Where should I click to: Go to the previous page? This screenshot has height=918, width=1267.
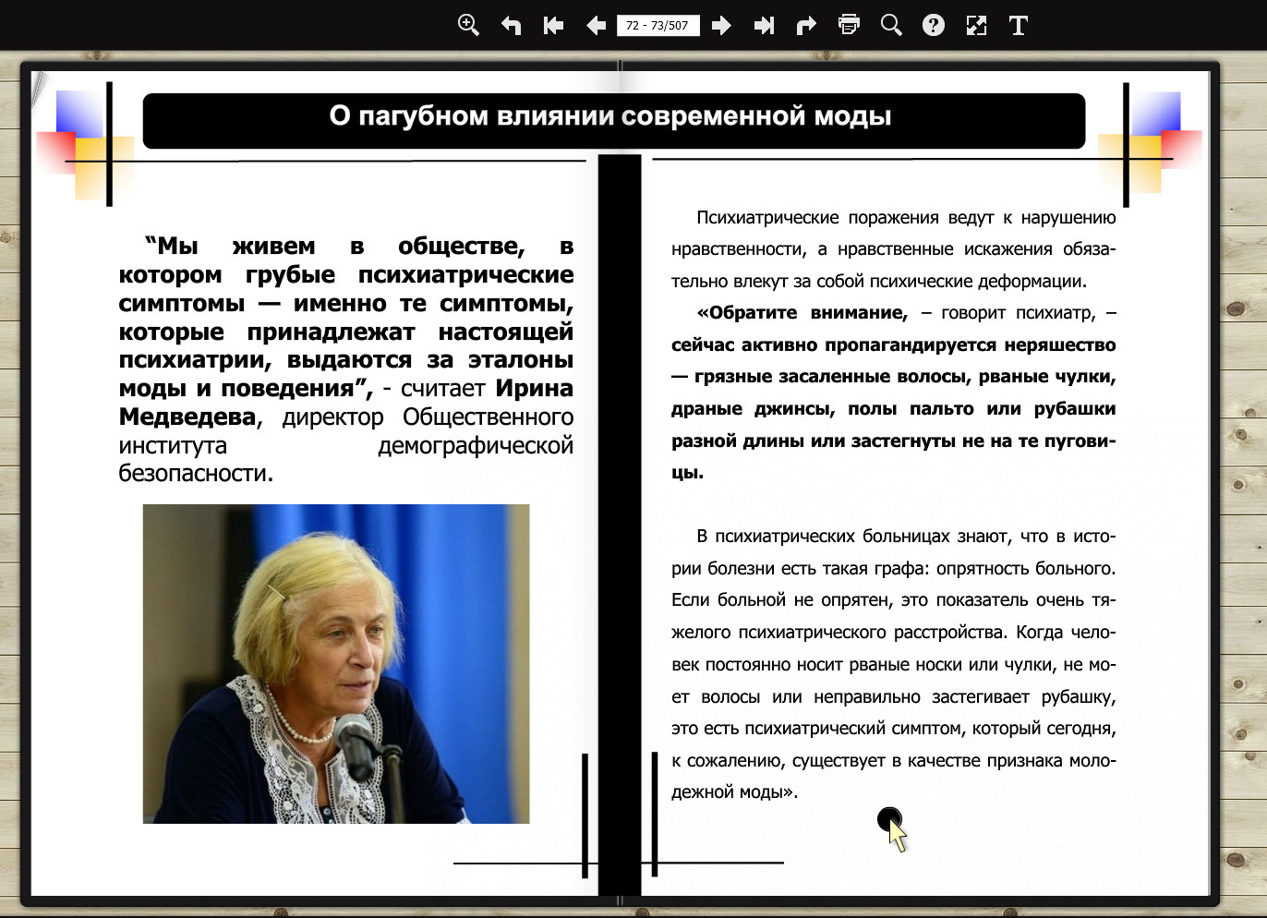pyautogui.click(x=596, y=25)
